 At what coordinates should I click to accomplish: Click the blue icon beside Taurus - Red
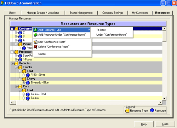click(28, 94)
